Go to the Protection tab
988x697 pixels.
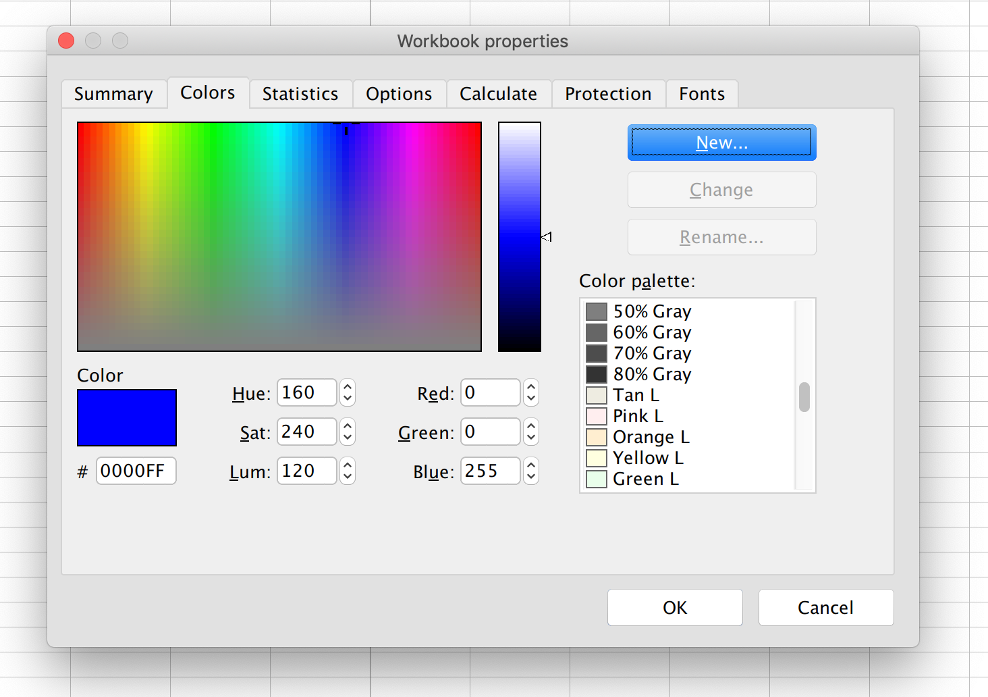pos(608,94)
